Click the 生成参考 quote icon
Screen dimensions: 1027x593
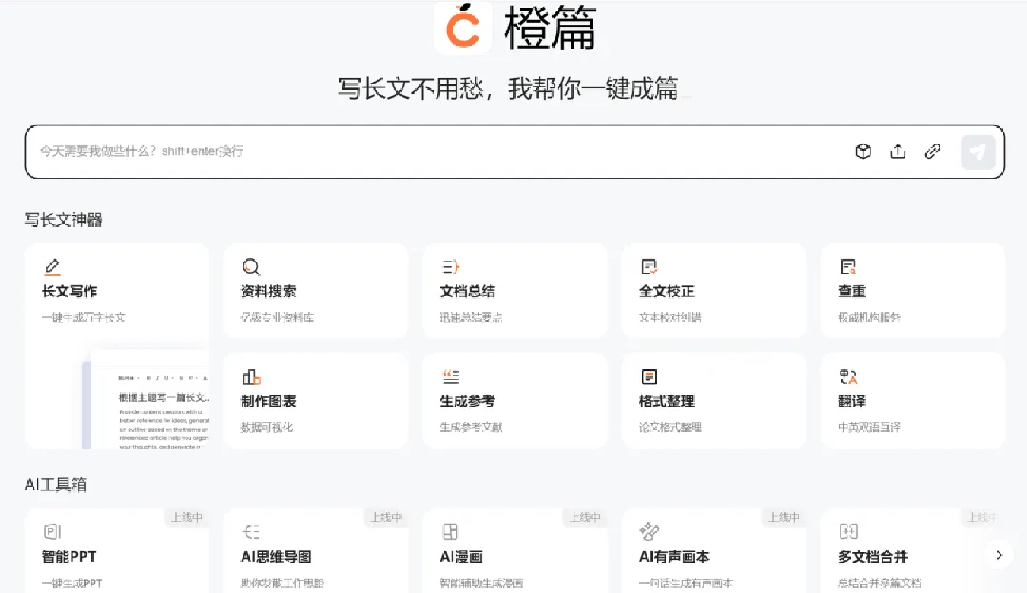click(x=450, y=376)
